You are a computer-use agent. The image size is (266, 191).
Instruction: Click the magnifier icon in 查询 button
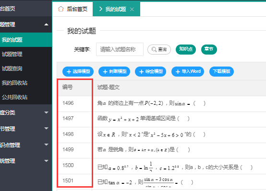click(x=154, y=49)
